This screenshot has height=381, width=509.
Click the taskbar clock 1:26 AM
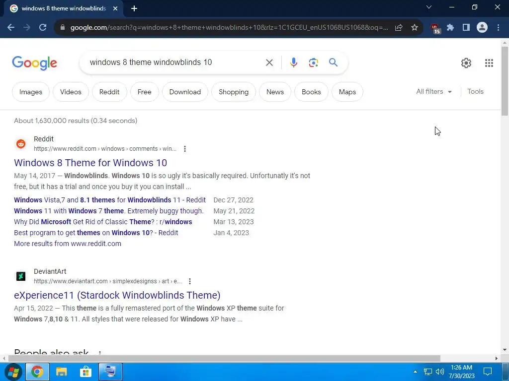pyautogui.click(x=462, y=372)
